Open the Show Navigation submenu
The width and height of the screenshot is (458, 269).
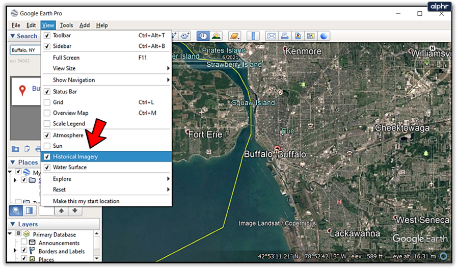(106, 80)
